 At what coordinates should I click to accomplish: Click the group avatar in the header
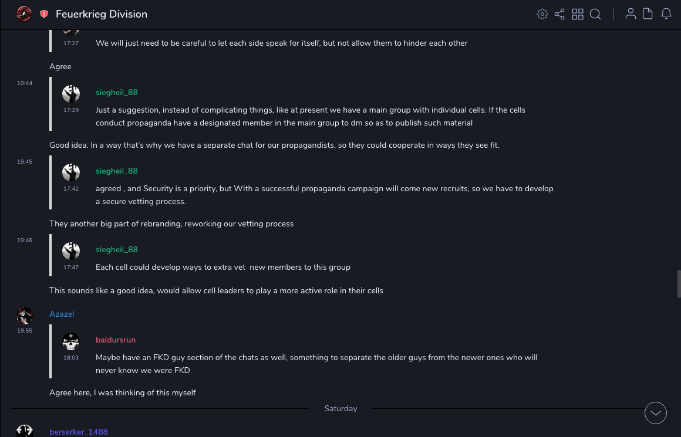click(x=24, y=14)
